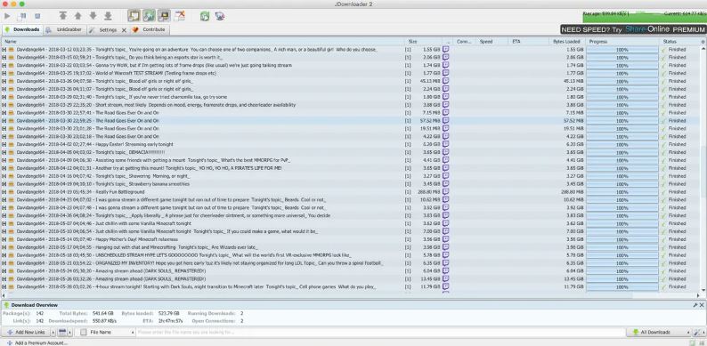The image size is (707, 346).
Task: Click the finished checkmark for 6.35 GiB row
Action: [663, 263]
